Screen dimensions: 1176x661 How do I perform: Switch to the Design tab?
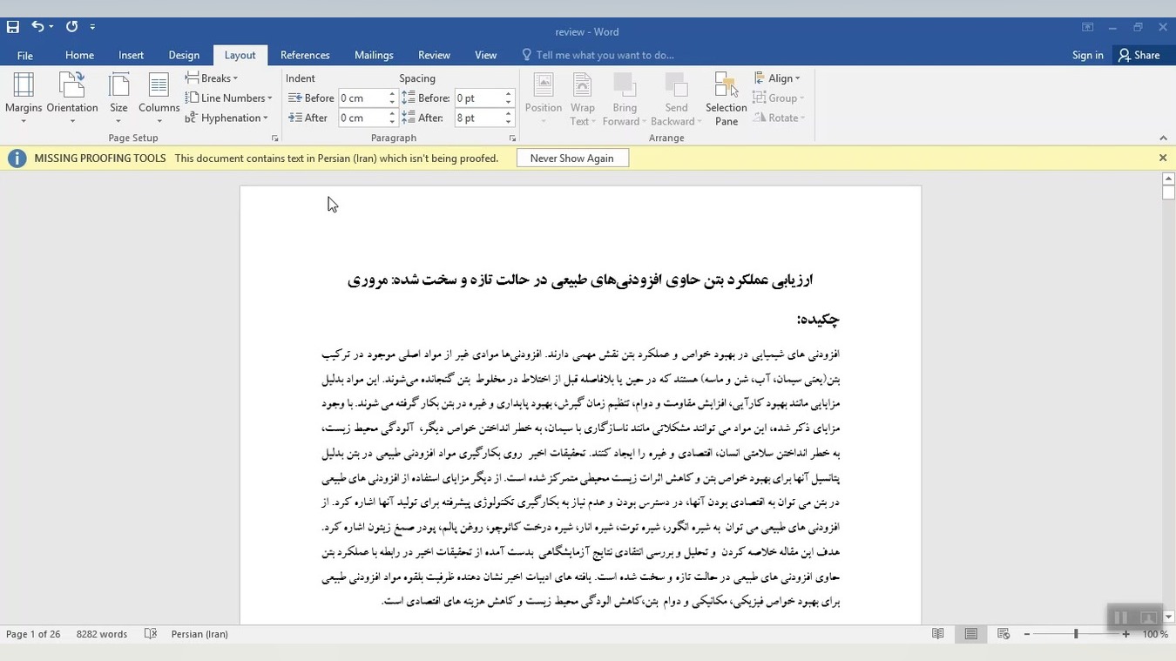pos(184,55)
